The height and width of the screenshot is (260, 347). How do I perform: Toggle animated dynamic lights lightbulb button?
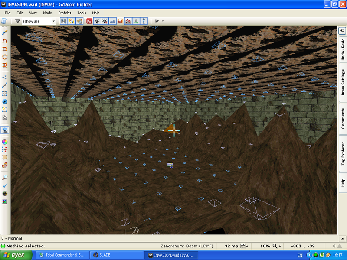pyautogui.click(x=105, y=21)
